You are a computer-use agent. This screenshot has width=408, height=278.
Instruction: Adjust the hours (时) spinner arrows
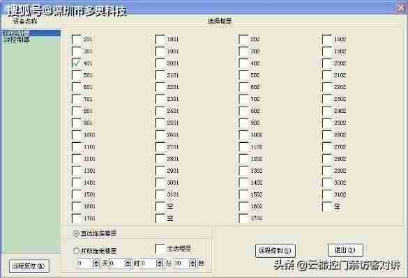[128, 263]
